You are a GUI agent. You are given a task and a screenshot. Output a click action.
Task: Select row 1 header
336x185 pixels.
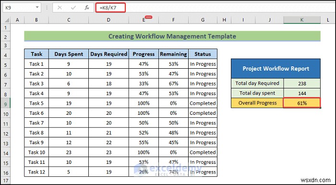pyautogui.click(x=5, y=27)
